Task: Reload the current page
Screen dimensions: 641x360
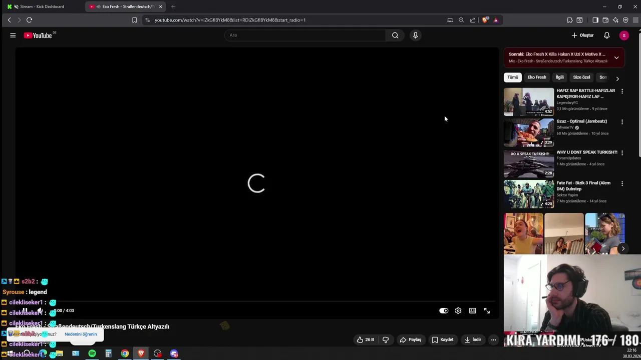Action: pos(29,20)
